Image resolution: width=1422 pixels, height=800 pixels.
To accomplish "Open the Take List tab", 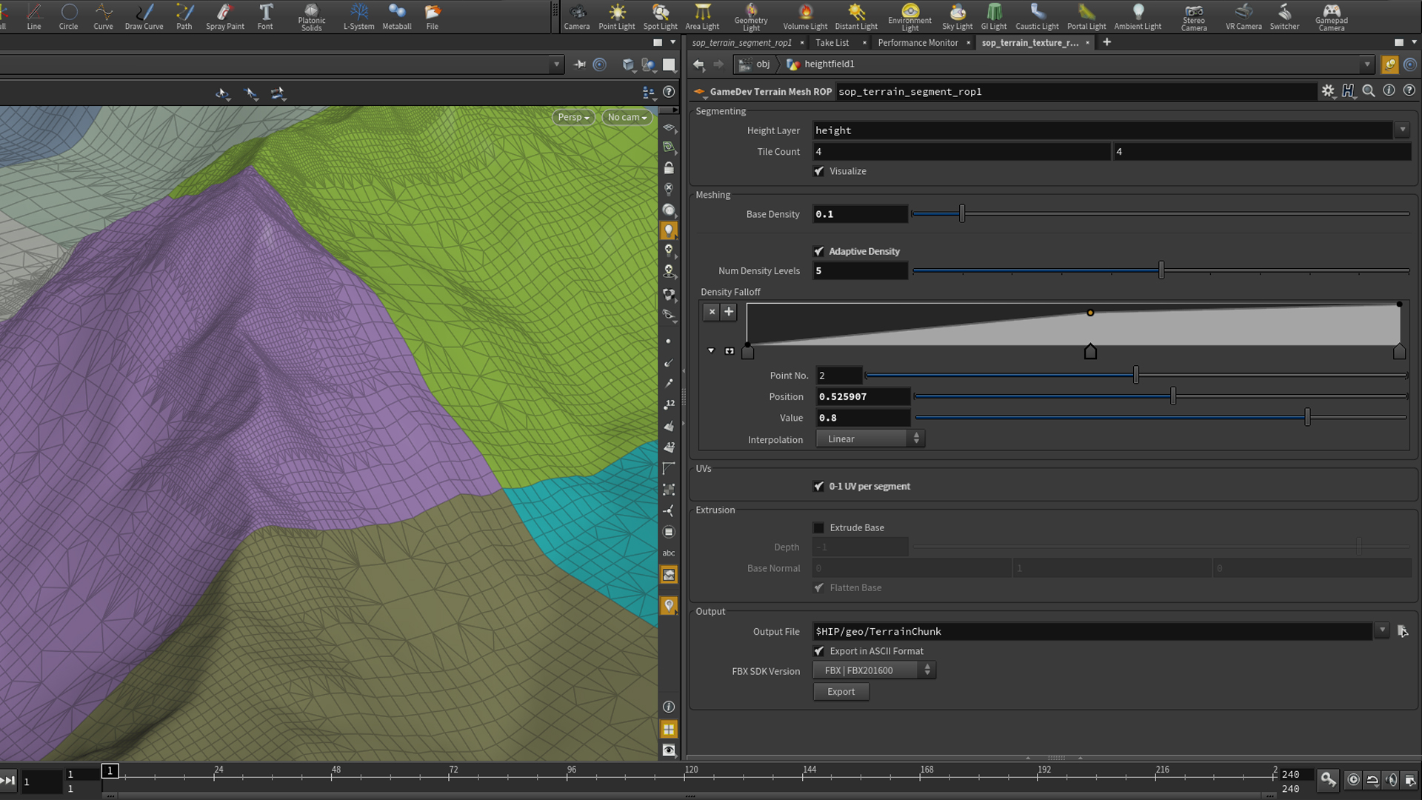I will [x=831, y=42].
